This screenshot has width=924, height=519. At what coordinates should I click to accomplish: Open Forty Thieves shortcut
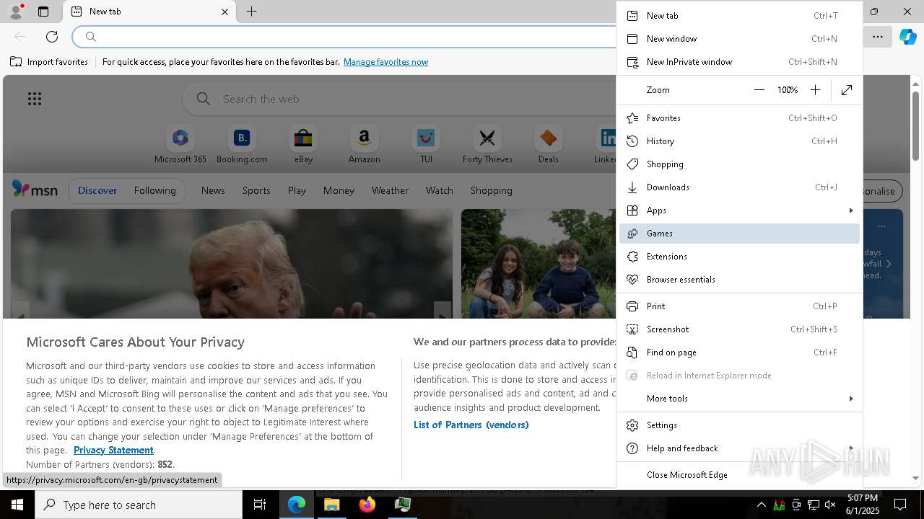point(487,144)
